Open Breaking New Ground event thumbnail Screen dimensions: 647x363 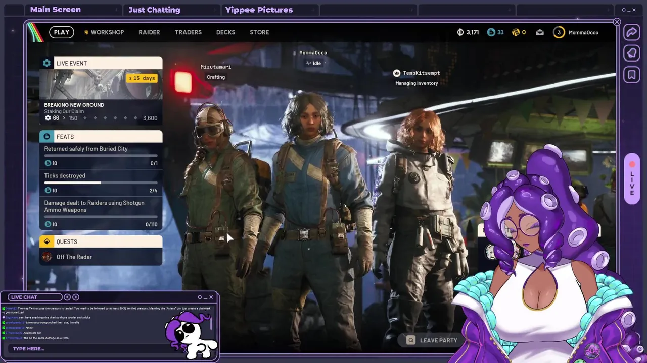click(101, 84)
